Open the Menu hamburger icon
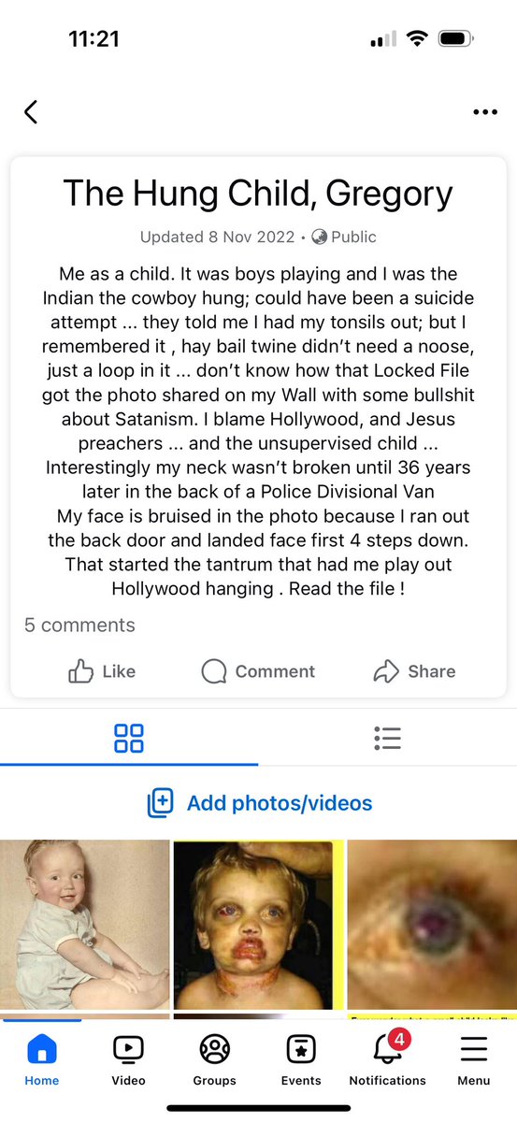This screenshot has height=1122, width=517. pyautogui.click(x=474, y=1060)
